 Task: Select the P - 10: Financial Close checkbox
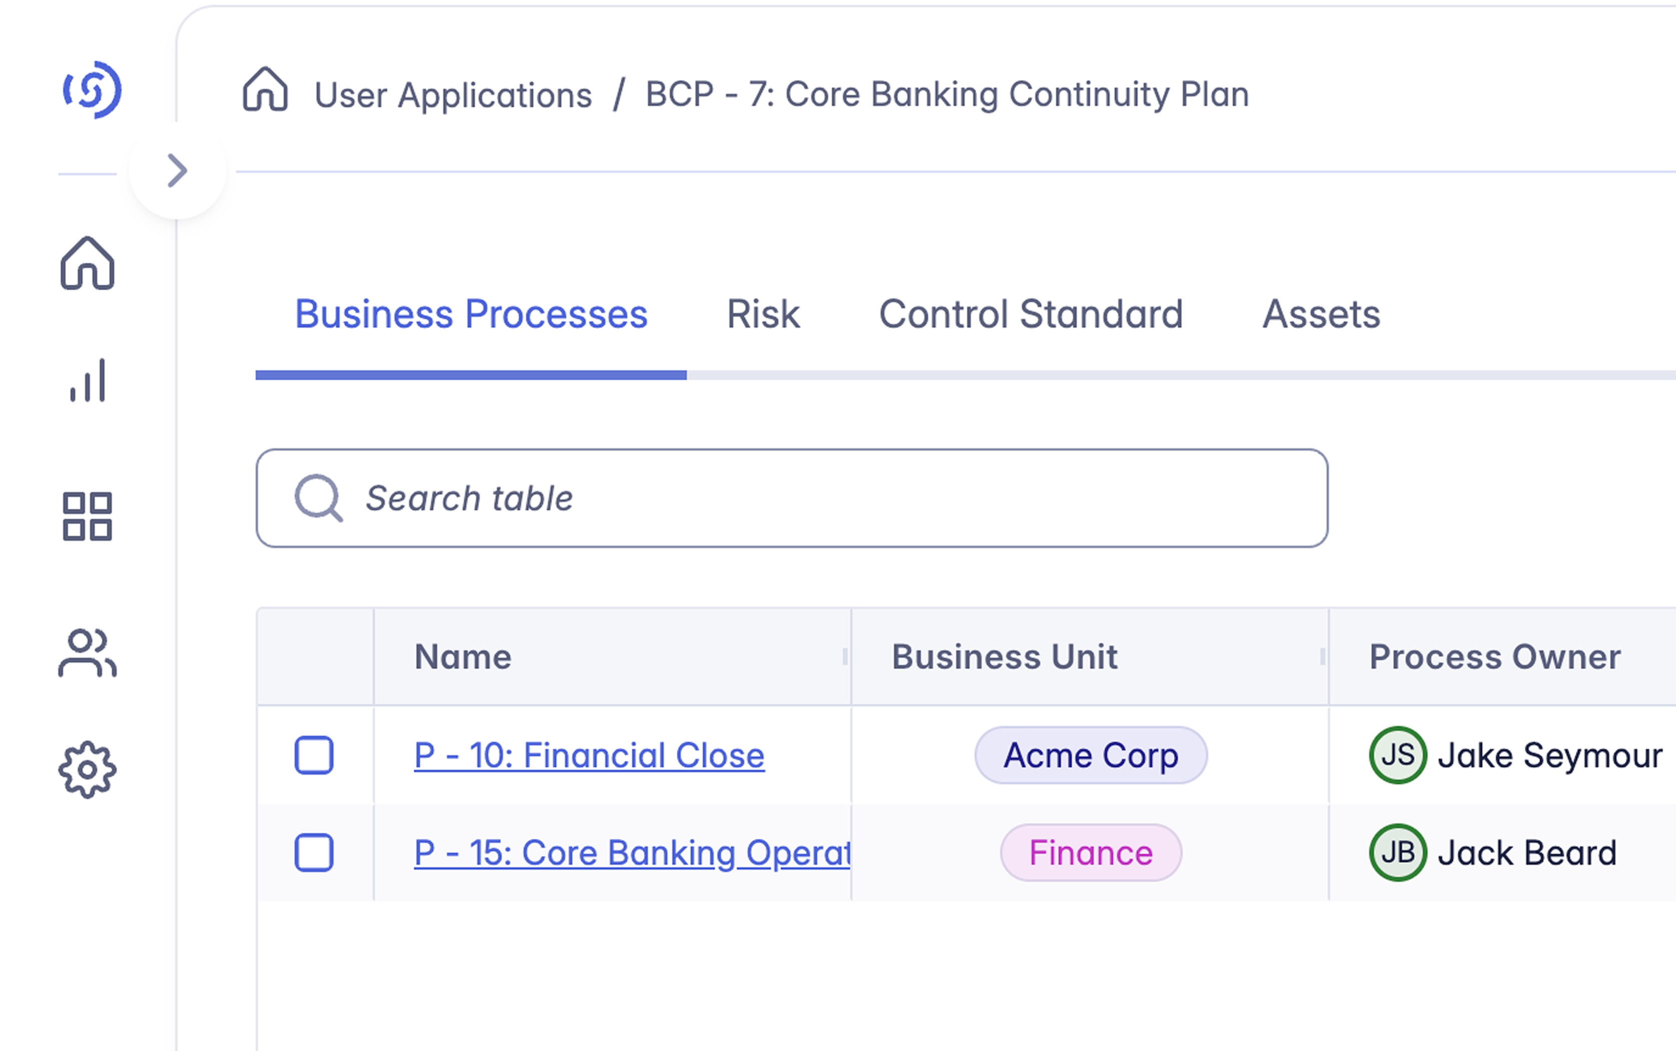314,755
